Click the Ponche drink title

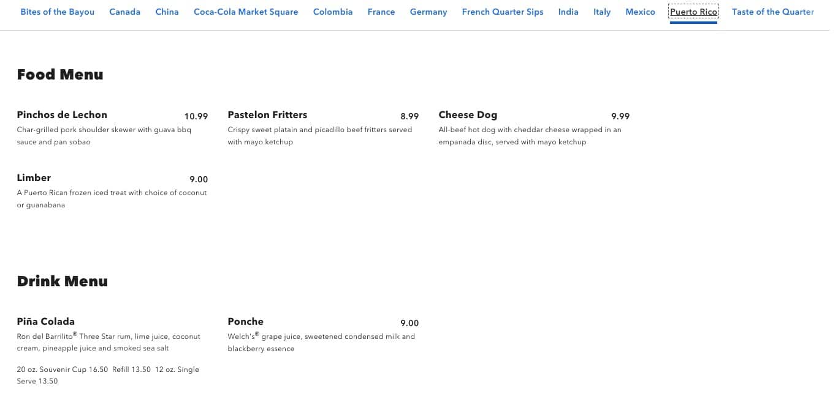coord(245,322)
